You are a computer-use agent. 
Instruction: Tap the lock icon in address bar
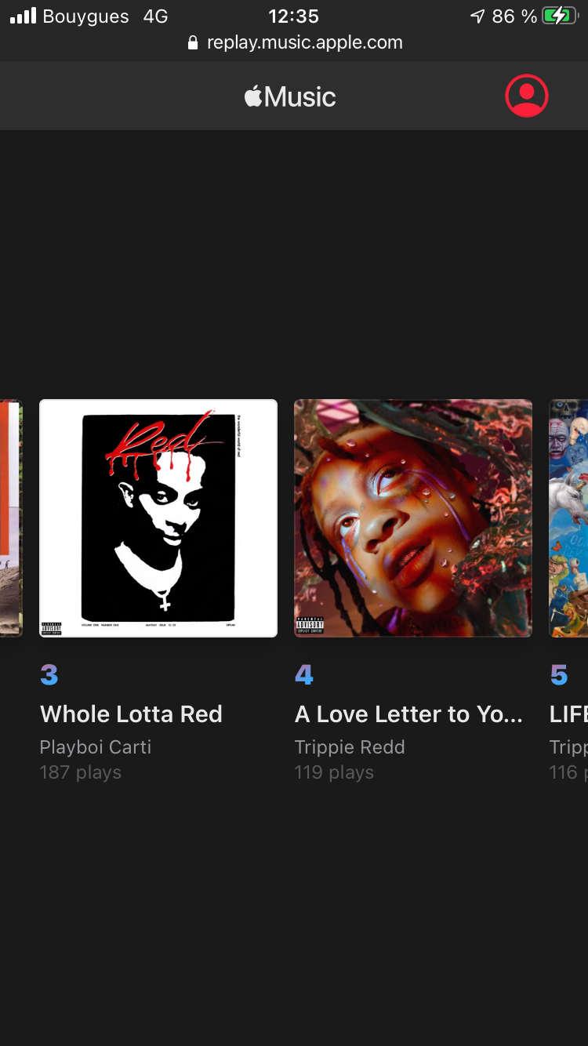[x=193, y=43]
